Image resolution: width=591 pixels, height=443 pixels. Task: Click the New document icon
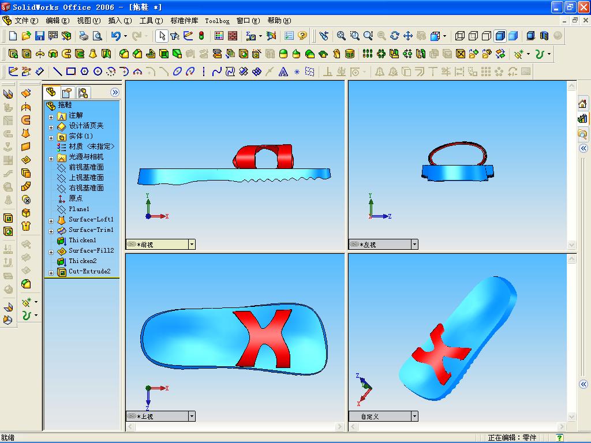click(13, 36)
